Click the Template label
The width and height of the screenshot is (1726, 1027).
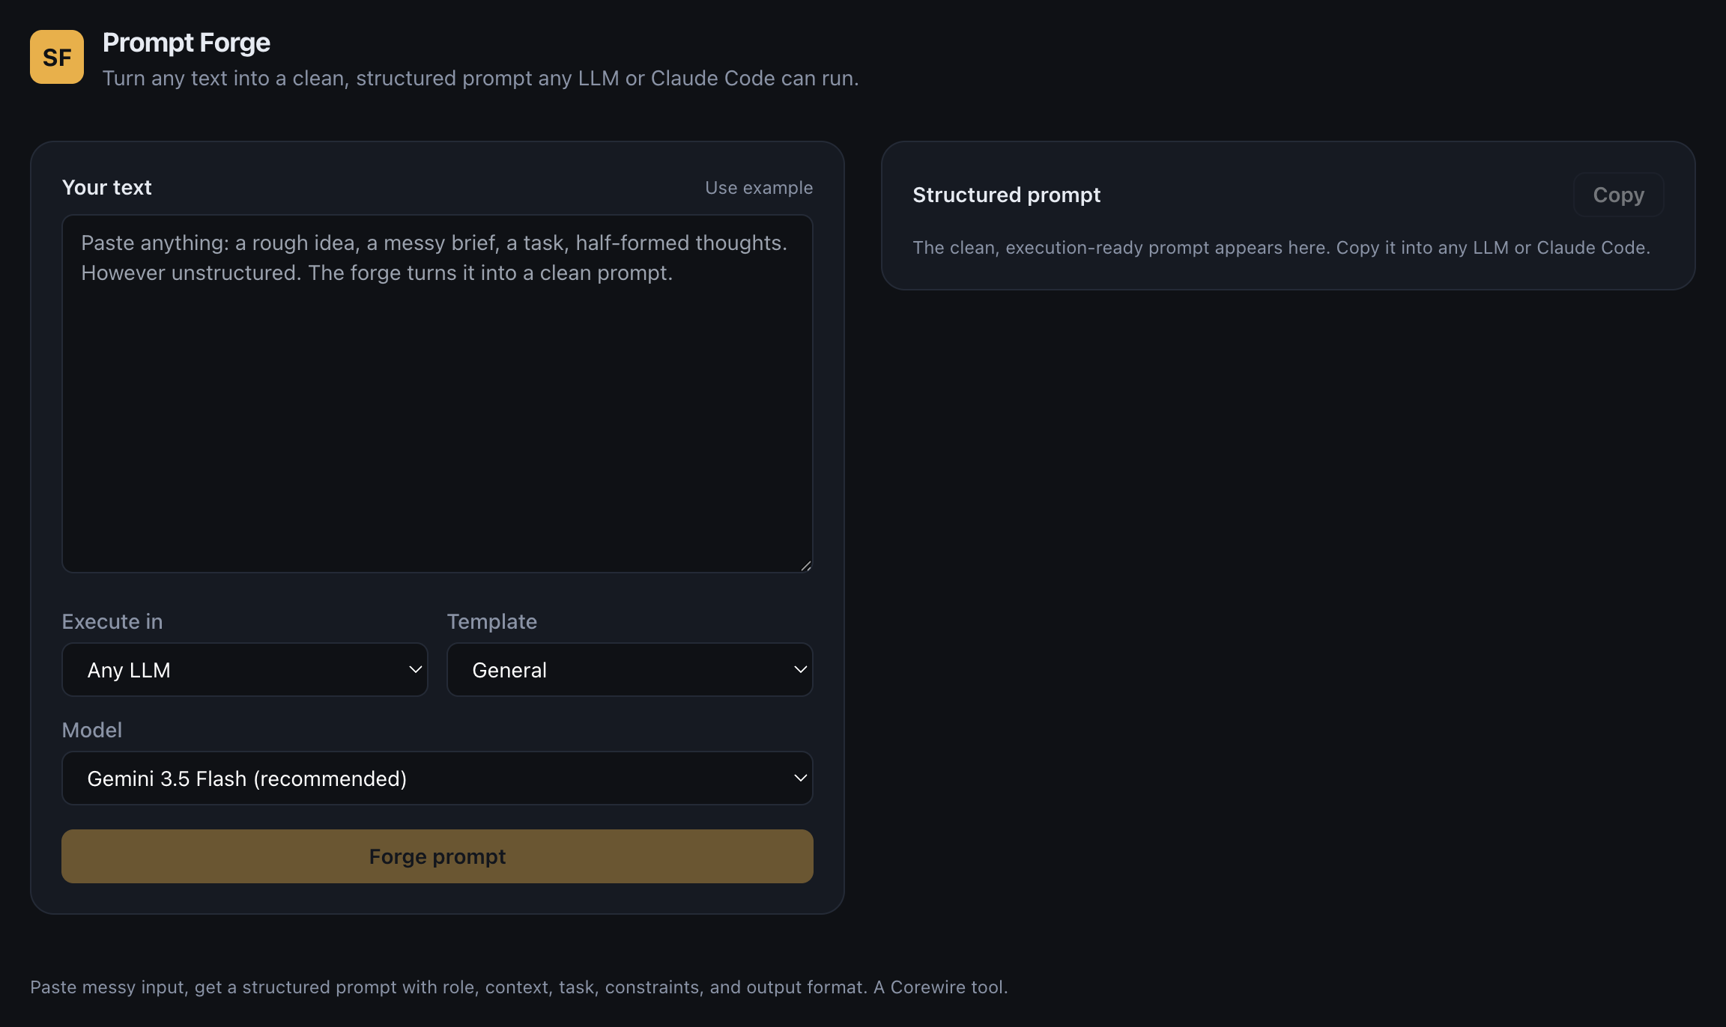[492, 621]
